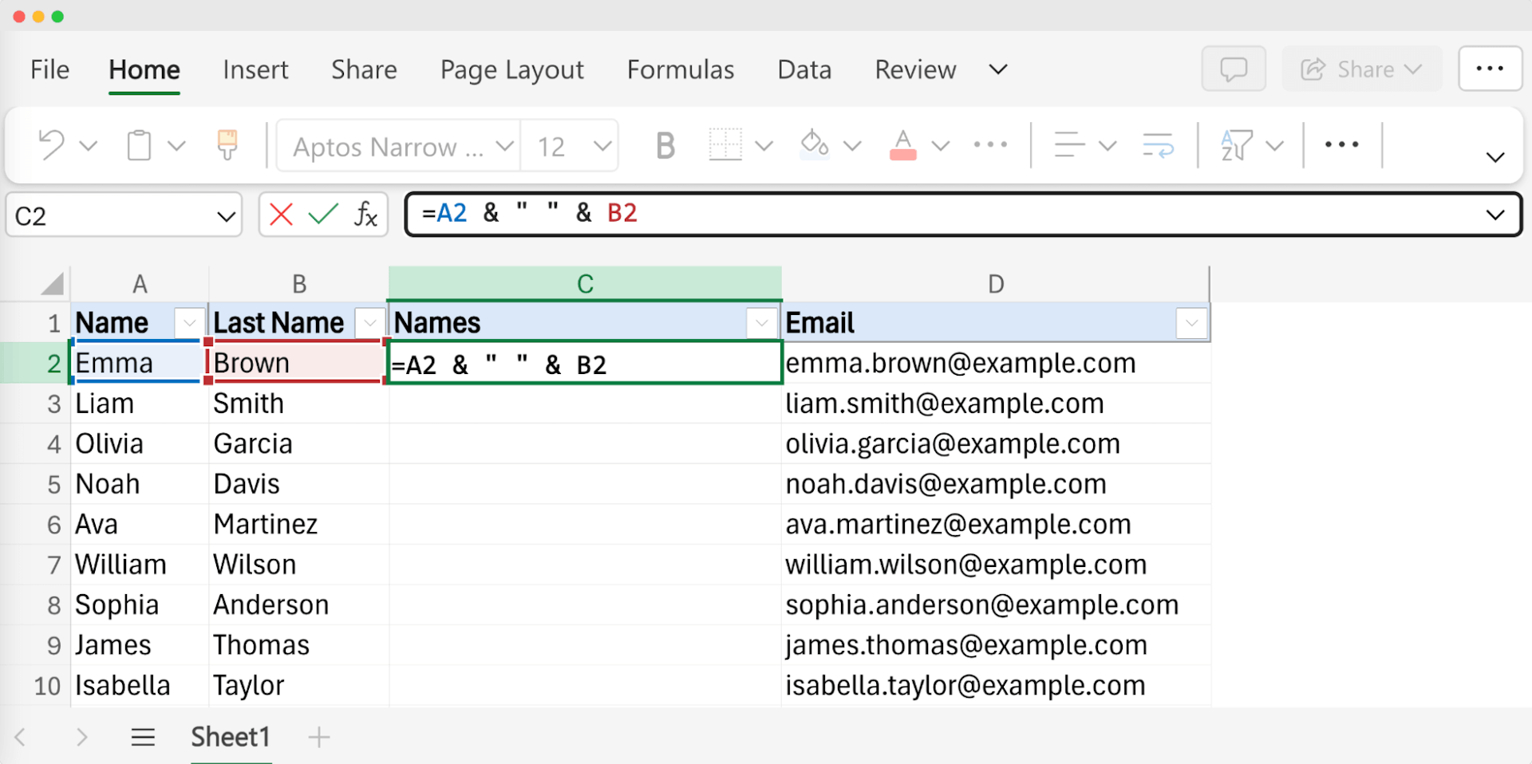Open the Aptos Narrow font dropdown
Image resolution: width=1532 pixels, height=764 pixels.
coord(397,146)
